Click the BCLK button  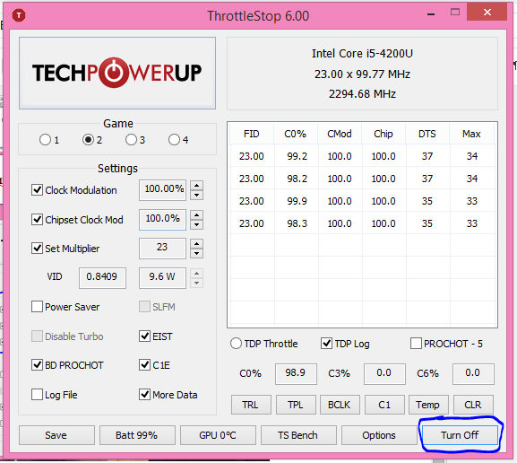click(340, 405)
